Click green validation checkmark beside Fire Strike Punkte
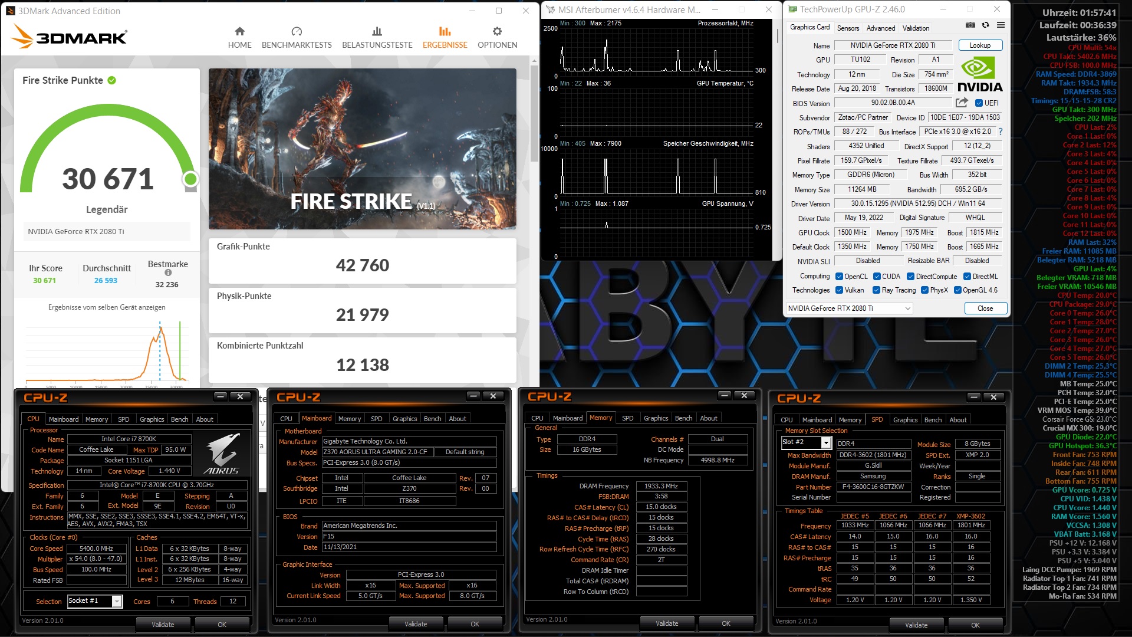1132x637 pixels. pyautogui.click(x=112, y=80)
